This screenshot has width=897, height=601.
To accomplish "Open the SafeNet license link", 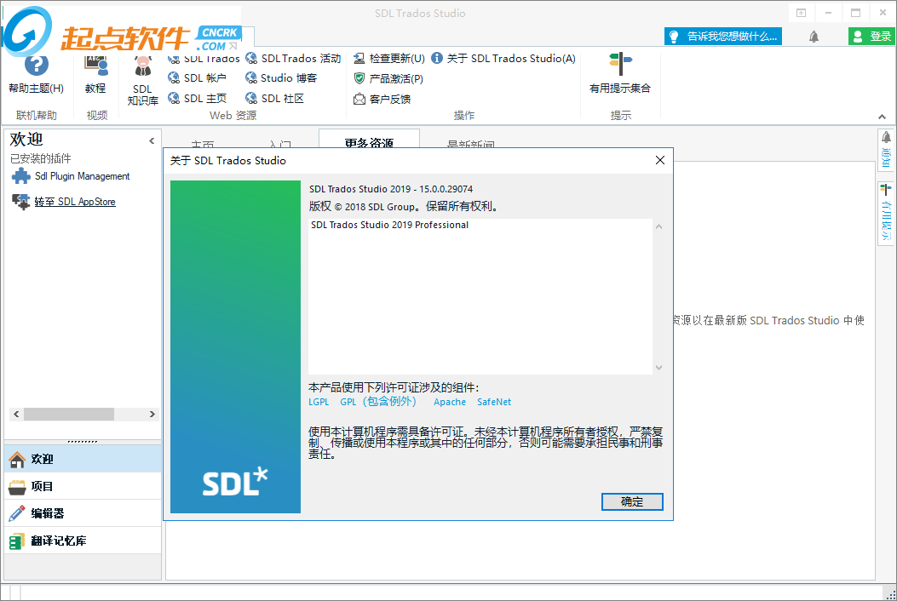I will click(x=494, y=402).
